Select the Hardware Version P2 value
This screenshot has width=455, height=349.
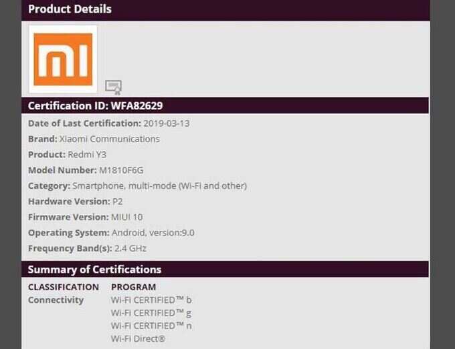click(x=118, y=202)
